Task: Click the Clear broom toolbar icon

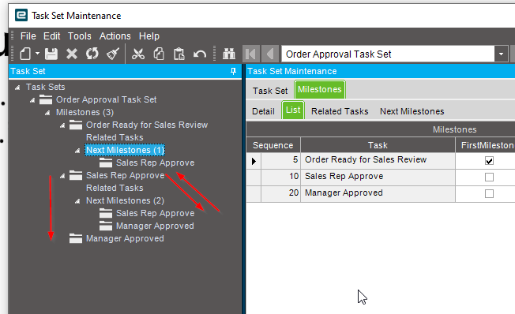Action: [x=113, y=54]
